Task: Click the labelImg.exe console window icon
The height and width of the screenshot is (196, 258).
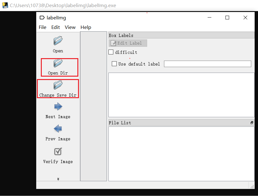Action: coord(5,5)
